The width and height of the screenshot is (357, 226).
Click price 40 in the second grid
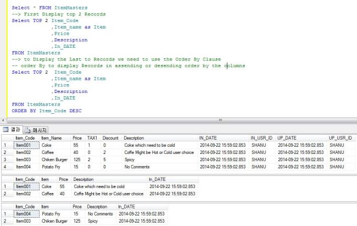click(64, 194)
